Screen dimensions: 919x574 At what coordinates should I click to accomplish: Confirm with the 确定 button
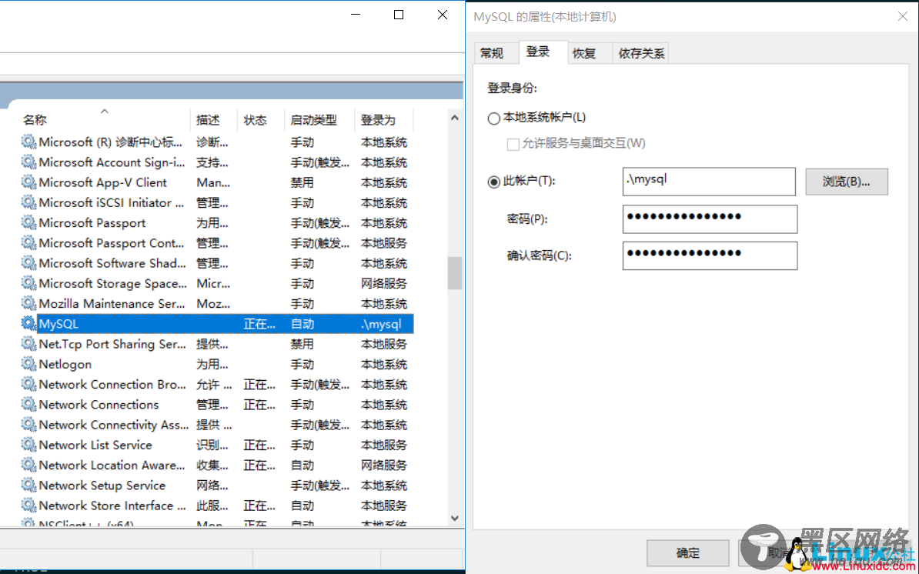(x=688, y=553)
